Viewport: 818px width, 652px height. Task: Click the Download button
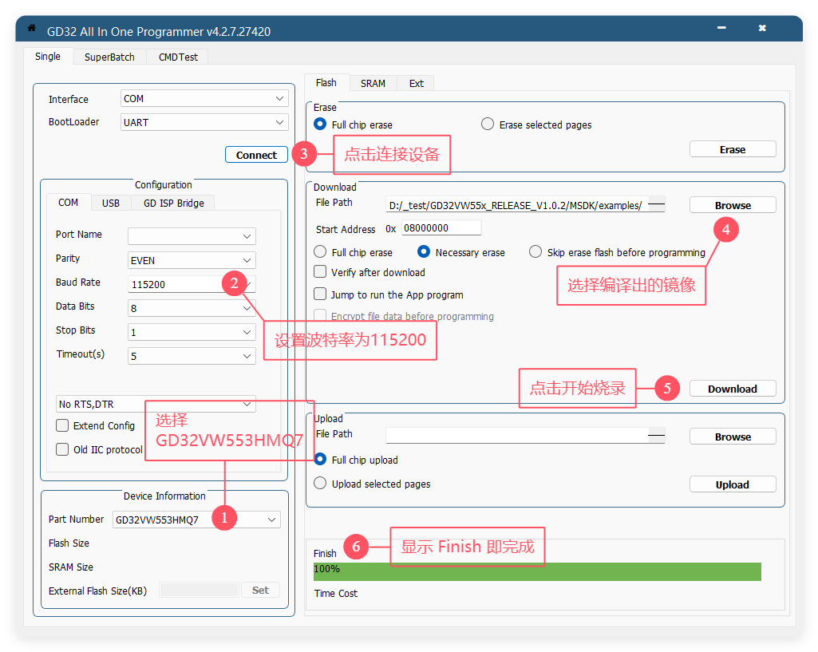click(732, 389)
